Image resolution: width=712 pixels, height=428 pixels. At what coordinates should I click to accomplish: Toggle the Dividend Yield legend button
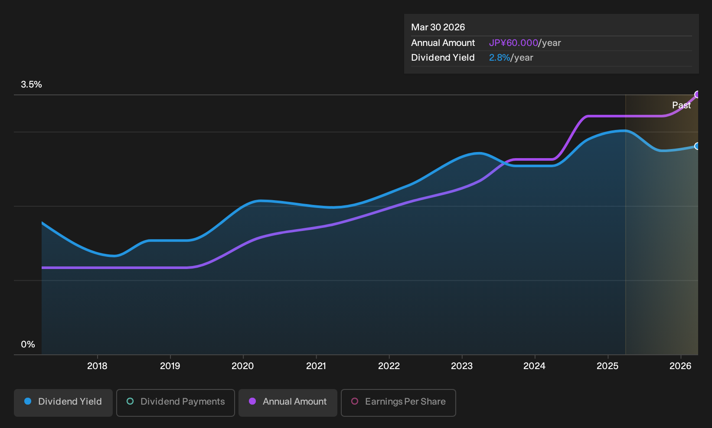[63, 402]
